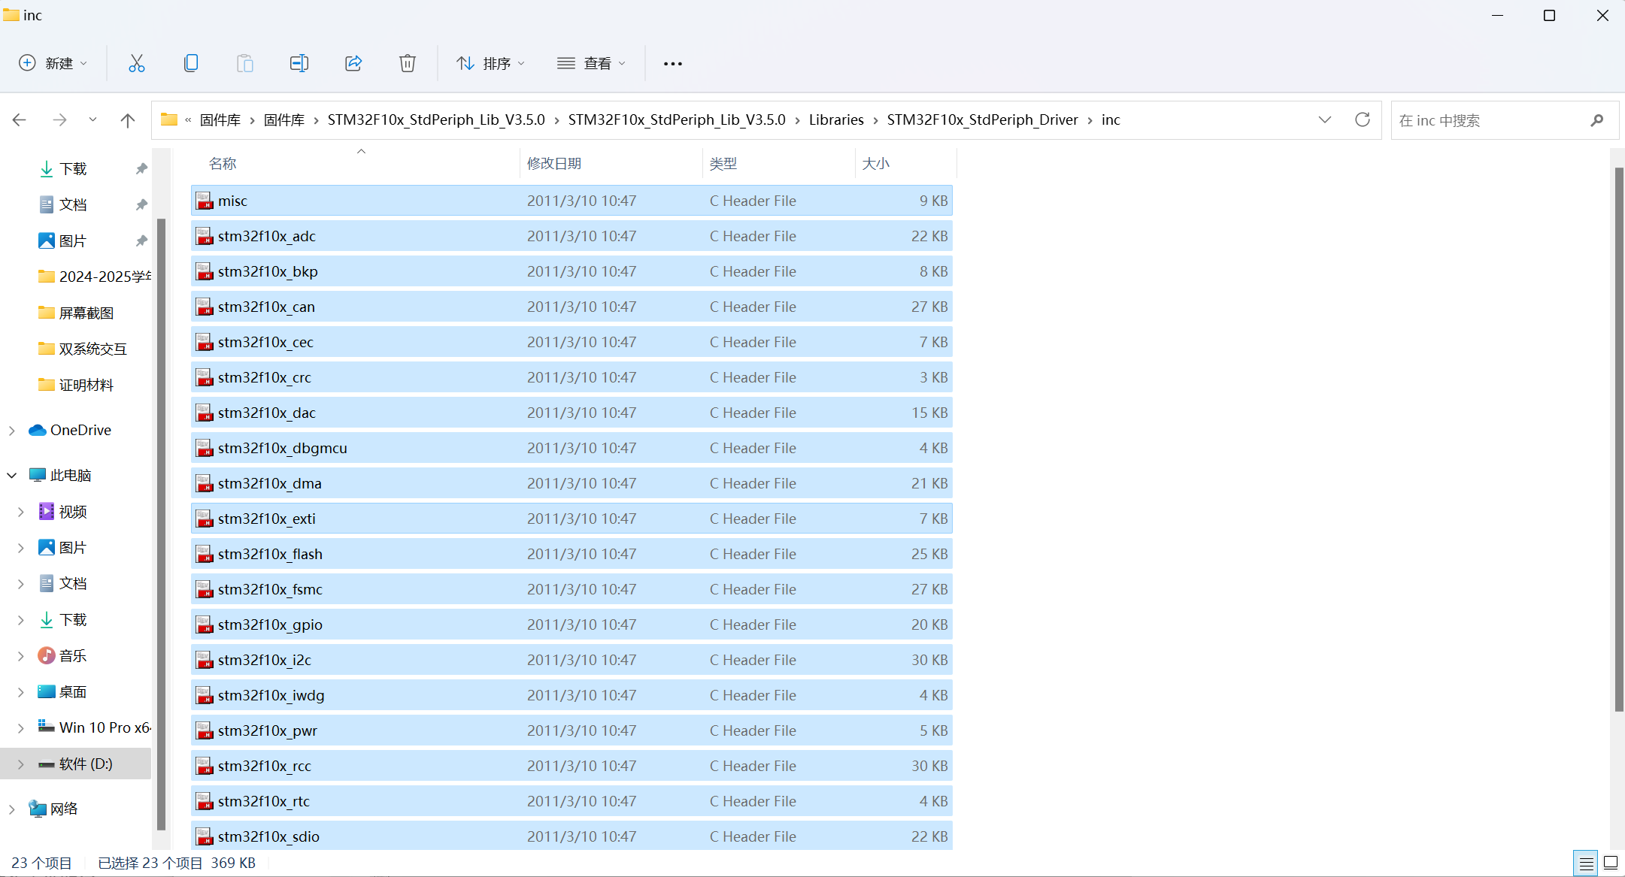The height and width of the screenshot is (877, 1625).
Task: Click the Paste clipboard icon
Action: coord(245,63)
